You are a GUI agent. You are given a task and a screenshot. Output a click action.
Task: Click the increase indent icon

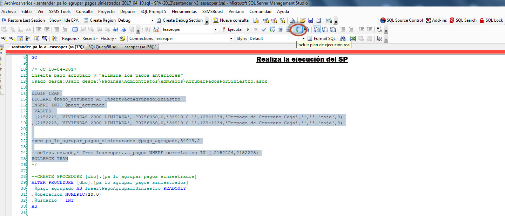[x=369, y=30]
